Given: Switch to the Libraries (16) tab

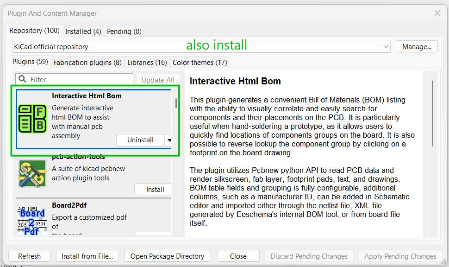Looking at the screenshot, I should point(147,62).
